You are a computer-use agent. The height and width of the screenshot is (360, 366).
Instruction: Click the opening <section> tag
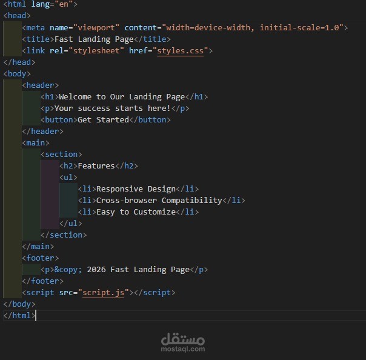(61, 155)
